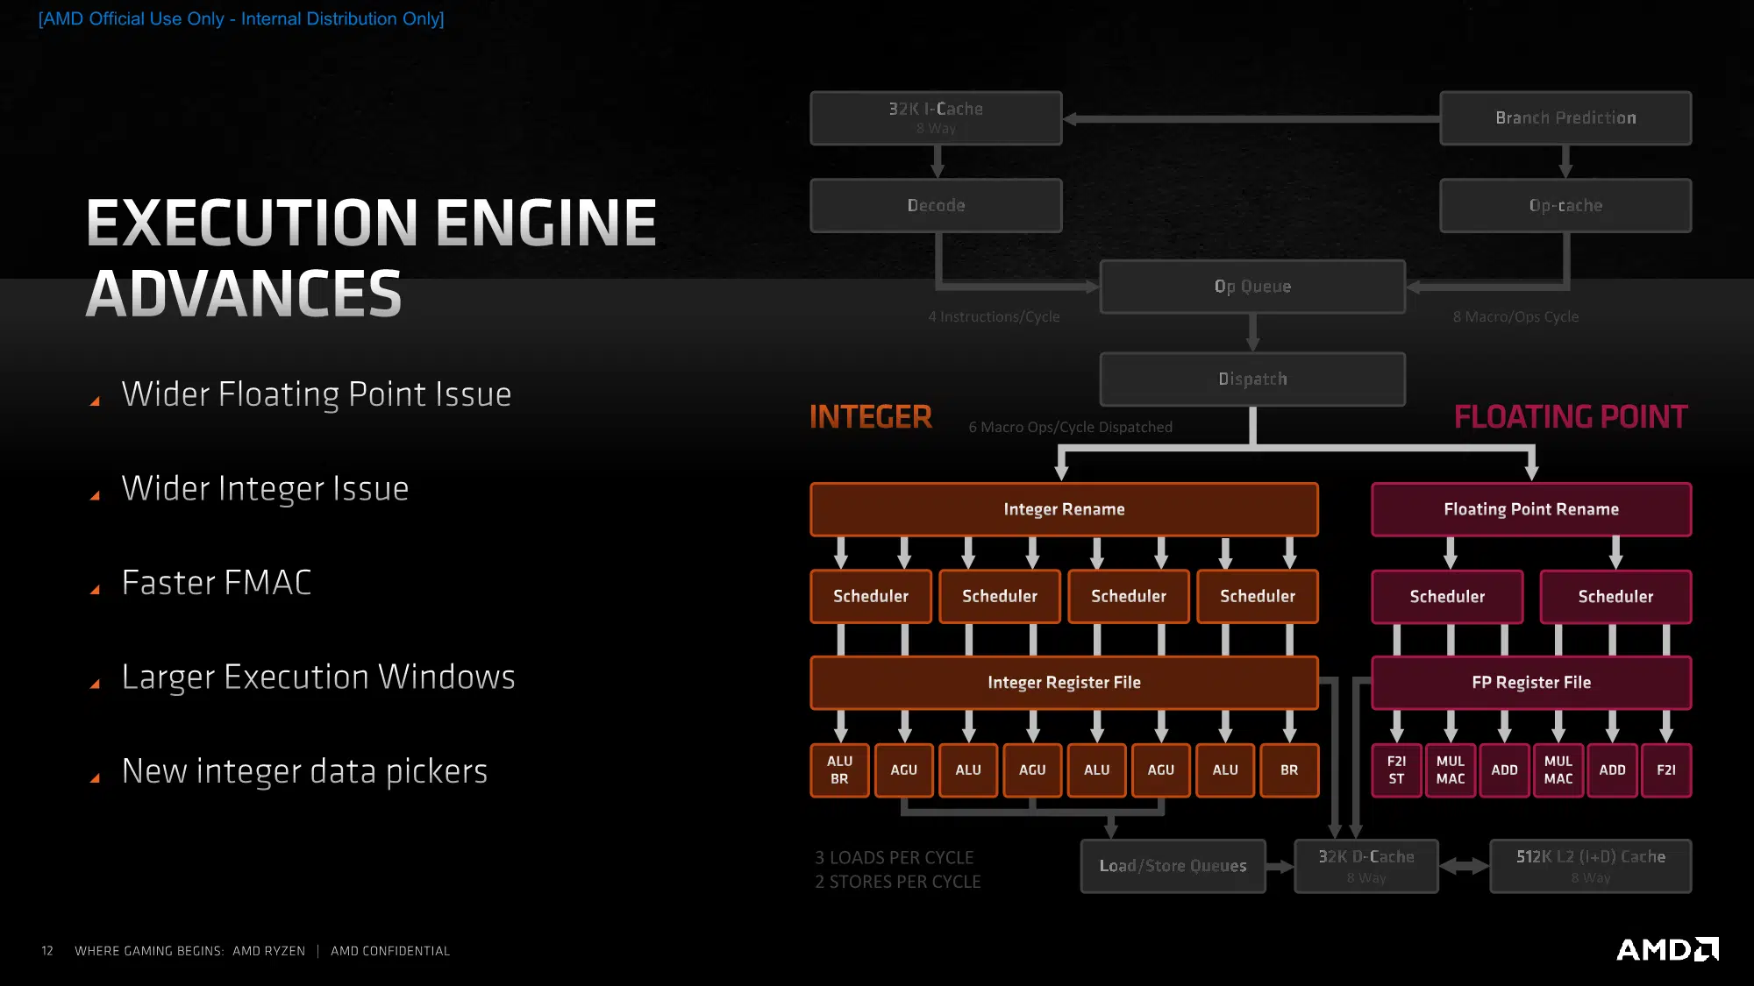This screenshot has height=986, width=1754.
Task: Click the standalone 'BR' execution unit box
Action: (1289, 770)
